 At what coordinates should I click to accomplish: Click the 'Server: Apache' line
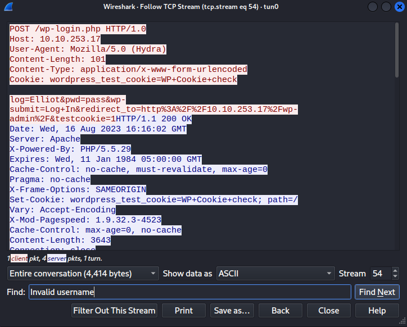(45, 139)
